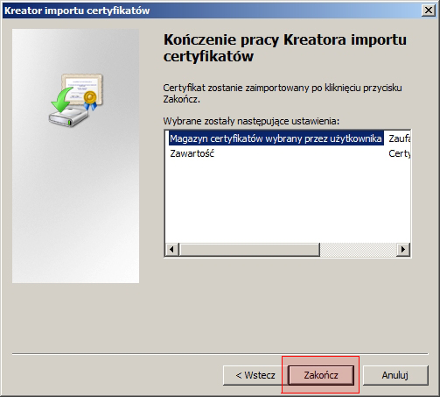Click the left scroll arrow of the settings list
The height and width of the screenshot is (397, 440).
(171, 250)
